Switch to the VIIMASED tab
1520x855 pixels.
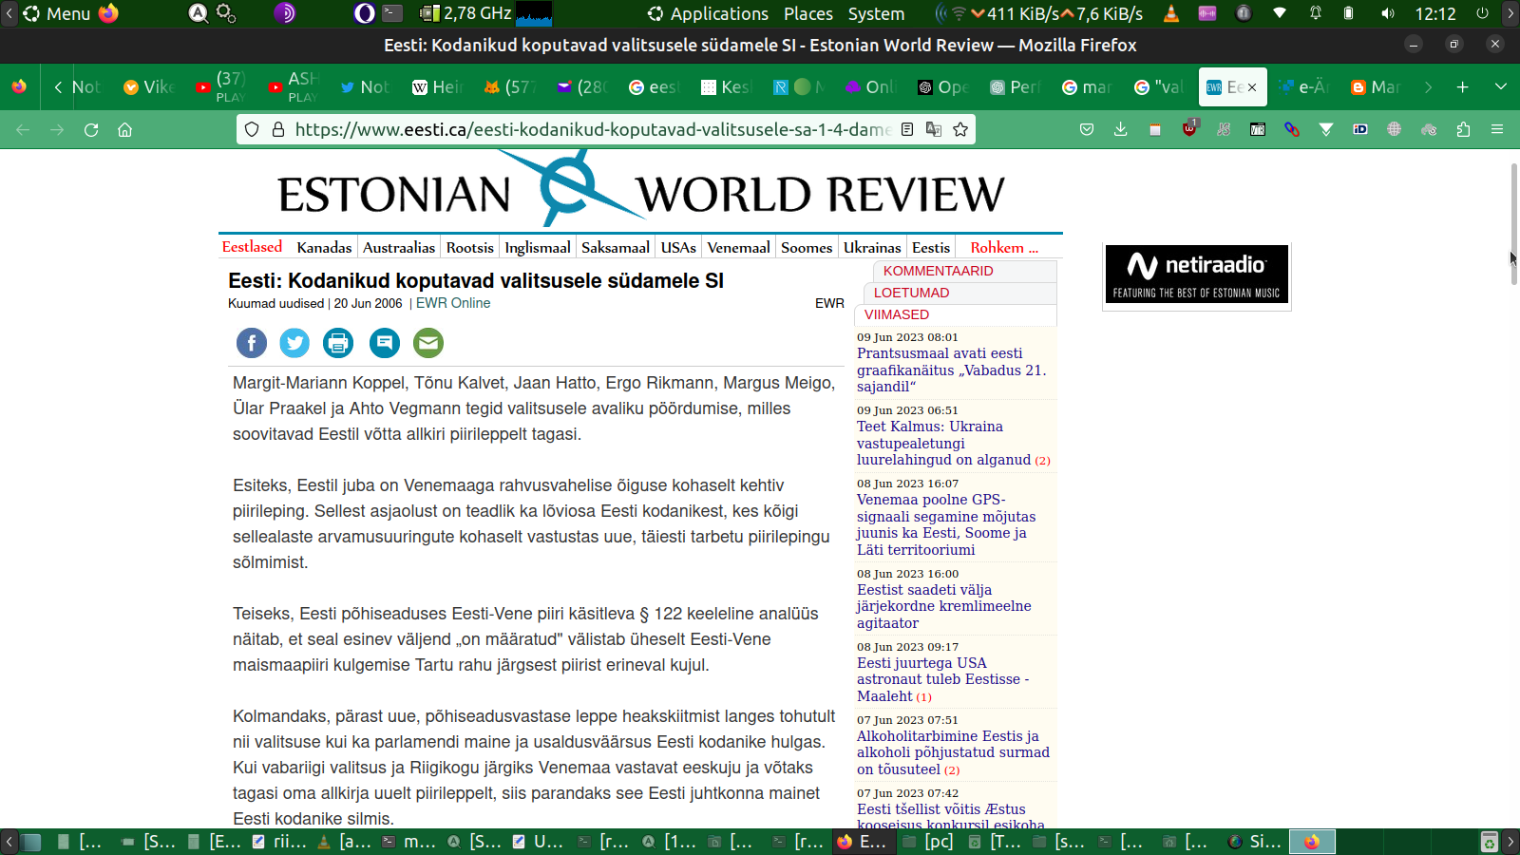[x=897, y=314]
